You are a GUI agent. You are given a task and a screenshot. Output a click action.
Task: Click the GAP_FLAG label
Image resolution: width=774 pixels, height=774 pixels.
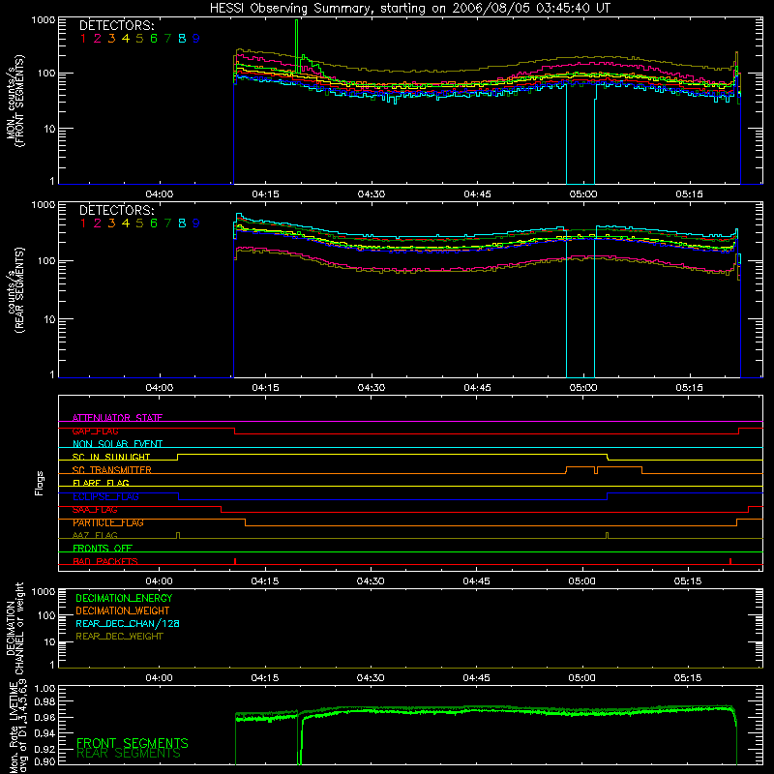[95, 431]
